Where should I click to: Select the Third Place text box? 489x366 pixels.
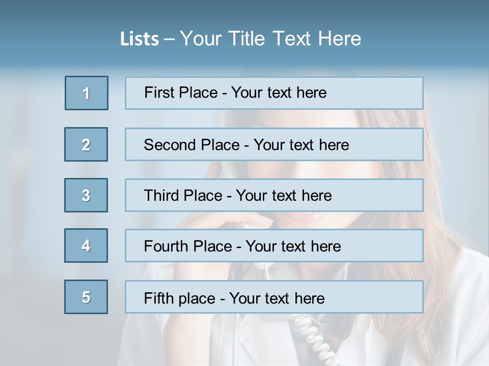pyautogui.click(x=274, y=195)
